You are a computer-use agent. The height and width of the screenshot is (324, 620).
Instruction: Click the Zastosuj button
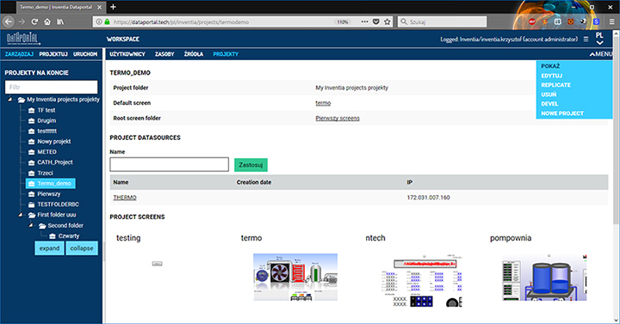[251, 164]
